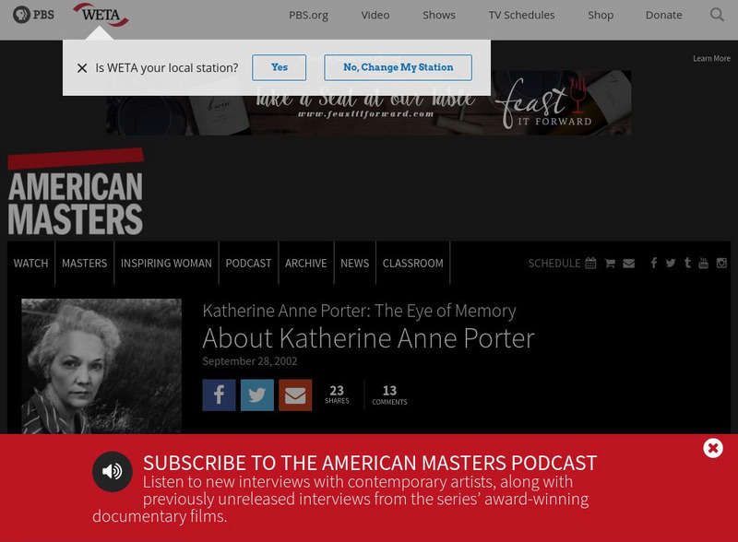Viewport: 738px width, 542px height.
Task: Share article via Twitter button
Action: point(257,395)
